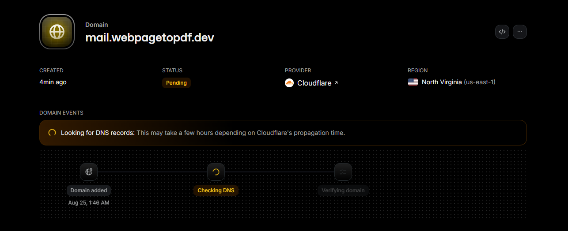Click the 'DOMAIN EVENTS' heading
Viewport: 568px width, 231px height.
click(x=61, y=113)
